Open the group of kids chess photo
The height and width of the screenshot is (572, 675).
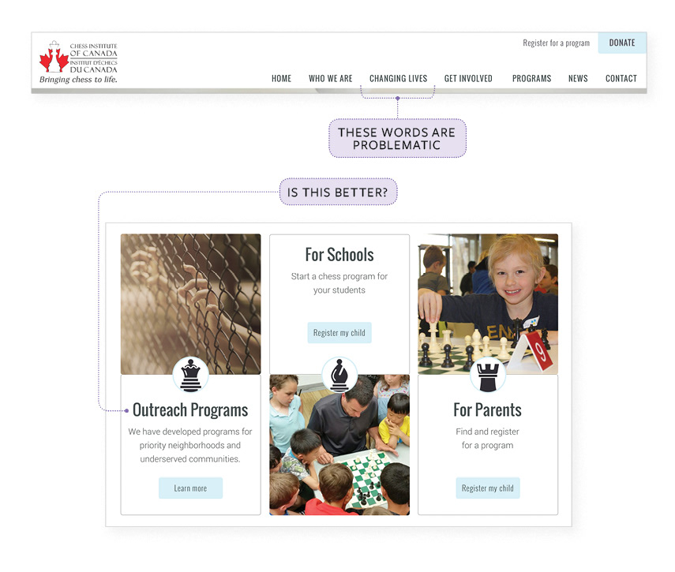tap(339, 445)
